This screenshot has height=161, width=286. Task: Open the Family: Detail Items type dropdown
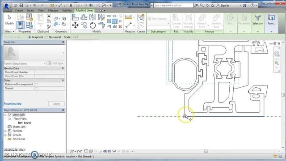(x=25, y=64)
